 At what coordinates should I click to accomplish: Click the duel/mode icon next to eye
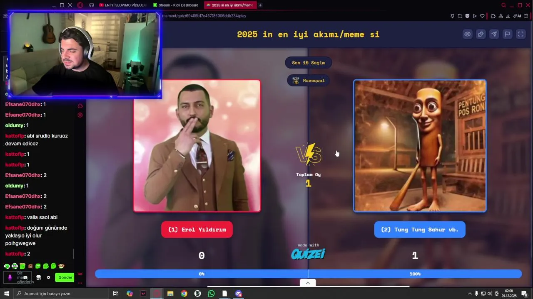click(481, 34)
